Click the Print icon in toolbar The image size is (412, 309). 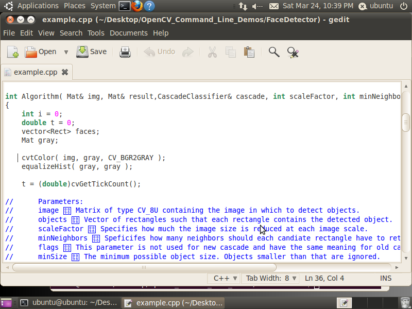[125, 52]
